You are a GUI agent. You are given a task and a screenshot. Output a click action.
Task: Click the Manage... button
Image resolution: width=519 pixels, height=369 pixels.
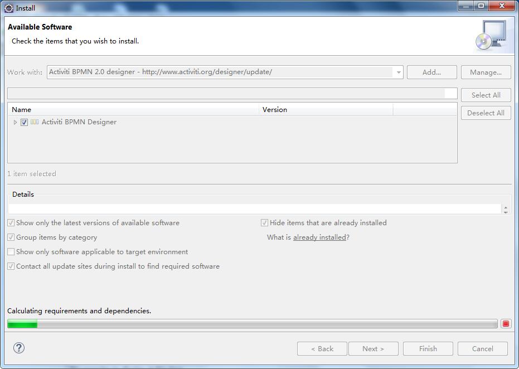coord(486,72)
